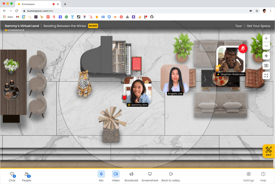This screenshot has height=184, width=275.
Task: Click Get Your Space
Action: click(x=258, y=26)
